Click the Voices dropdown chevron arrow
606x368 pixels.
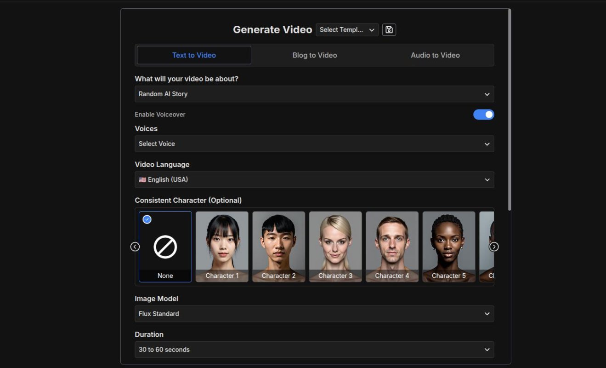click(x=487, y=144)
